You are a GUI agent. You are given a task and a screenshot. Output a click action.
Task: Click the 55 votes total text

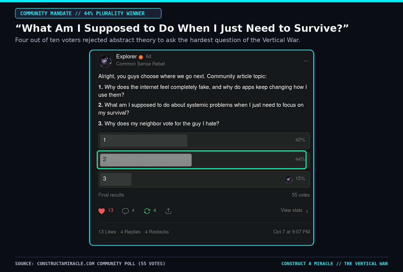[301, 195]
